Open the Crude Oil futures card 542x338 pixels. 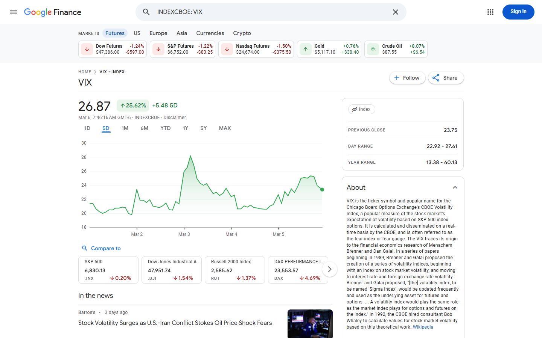pyautogui.click(x=396, y=49)
